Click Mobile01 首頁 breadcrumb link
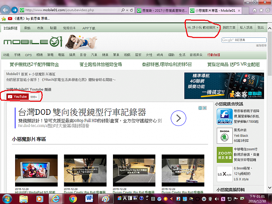 (17, 74)
